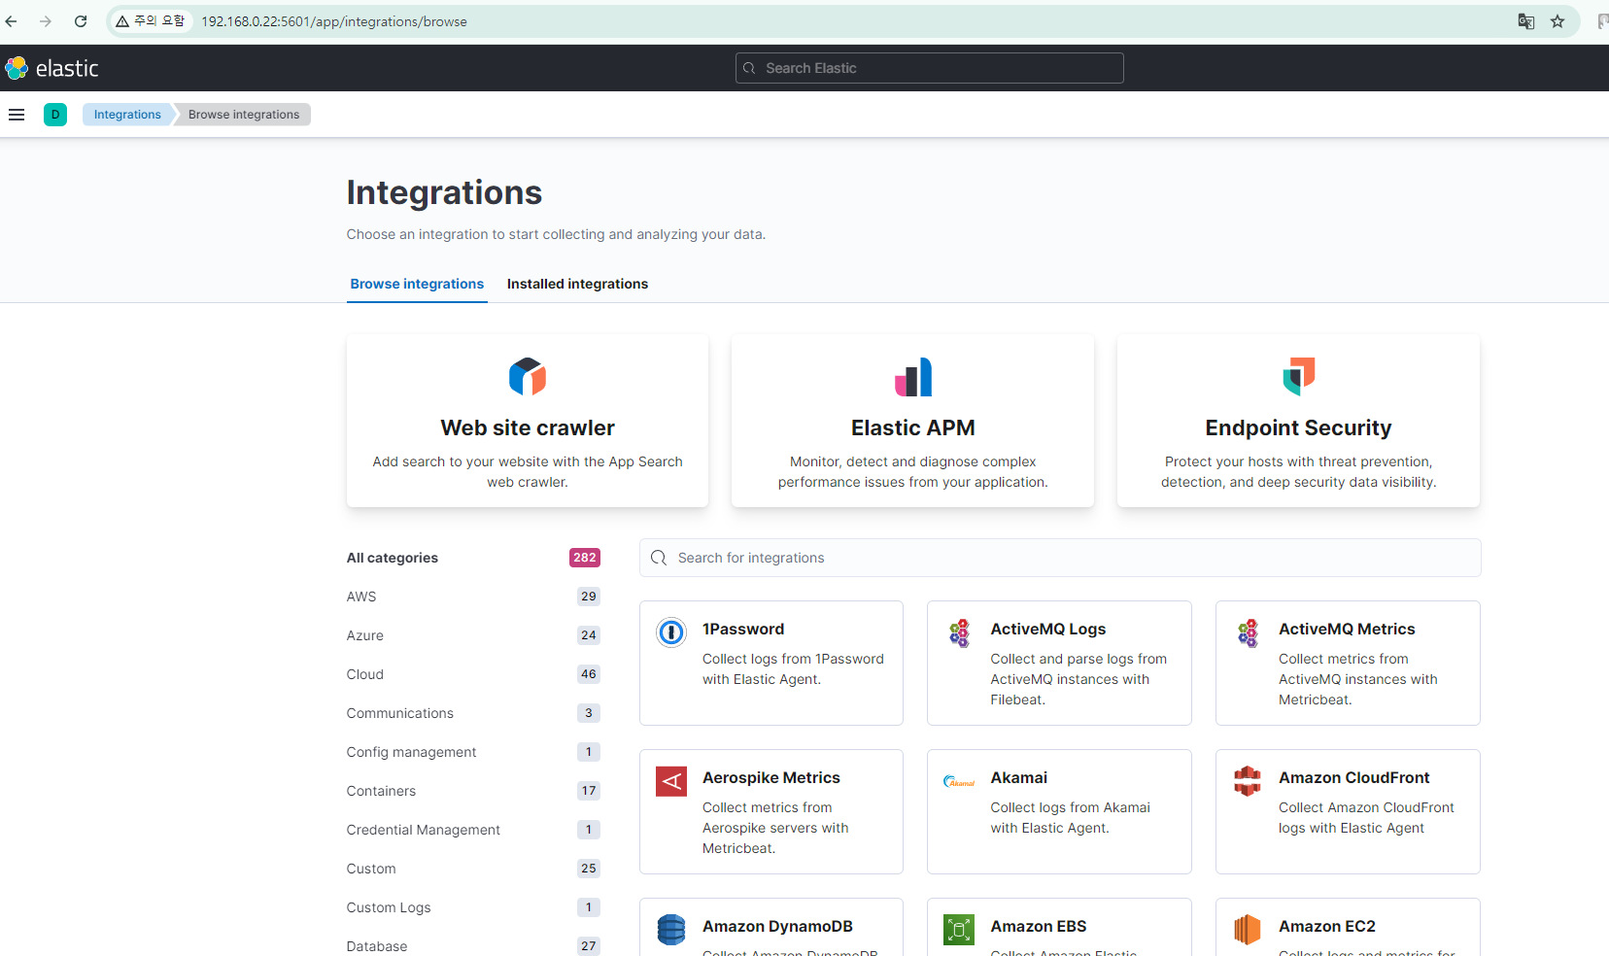Screen dimensions: 1609x956
Task: Bookmark page with the star icon
Action: pyautogui.click(x=1558, y=21)
